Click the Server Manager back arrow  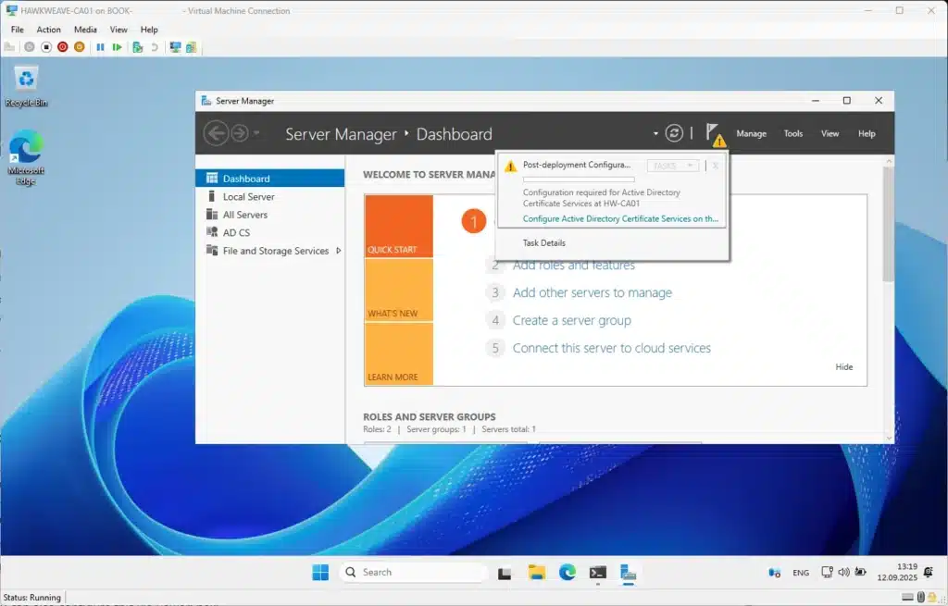(x=216, y=133)
